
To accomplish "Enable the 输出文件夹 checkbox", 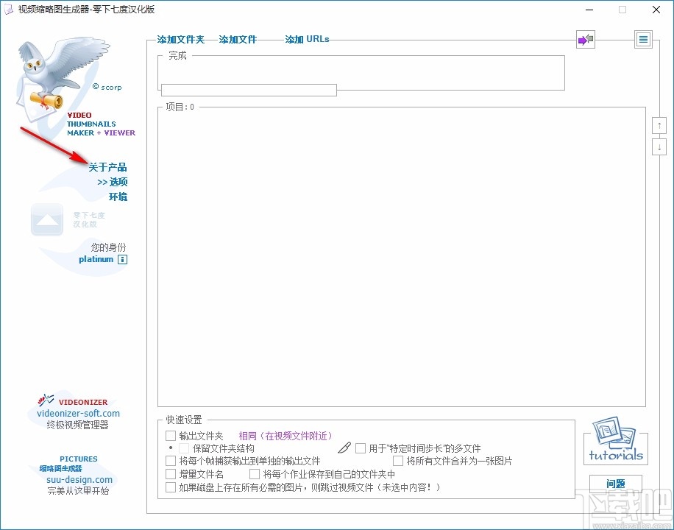I will (171, 436).
